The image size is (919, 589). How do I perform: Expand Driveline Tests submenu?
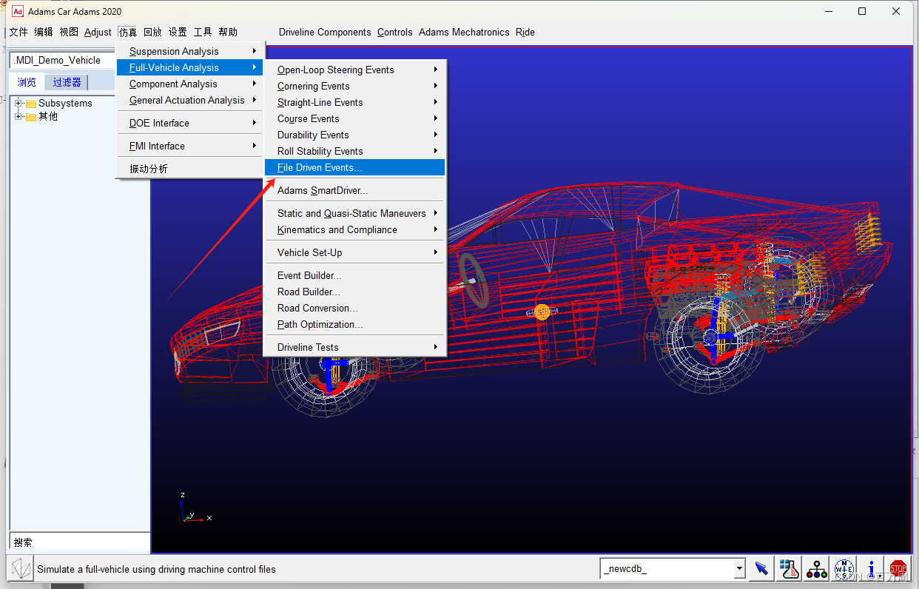(355, 347)
